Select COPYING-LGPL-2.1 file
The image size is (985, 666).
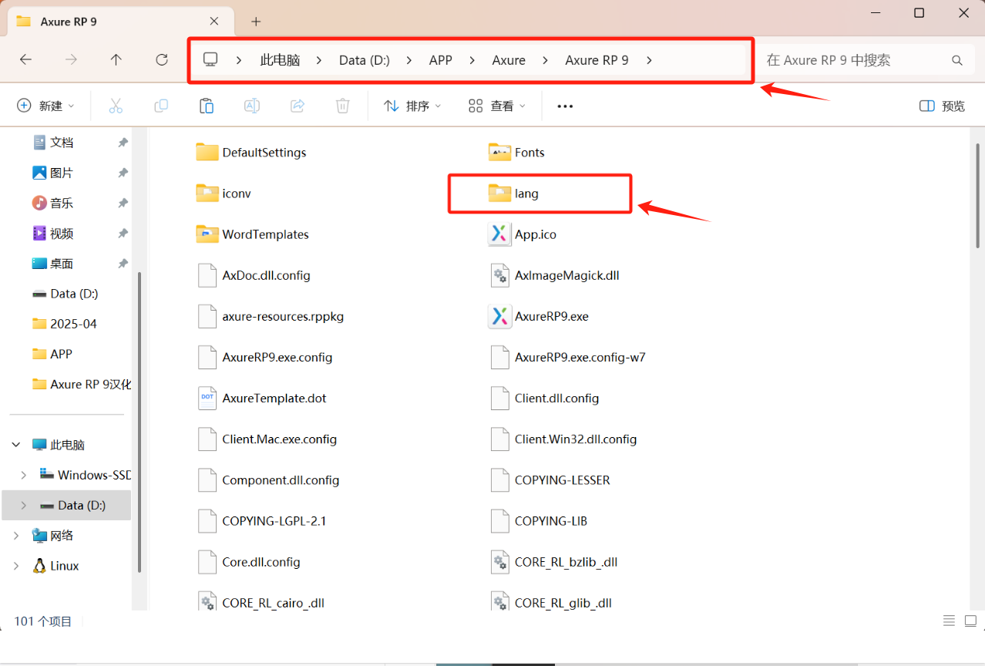pyautogui.click(x=262, y=521)
